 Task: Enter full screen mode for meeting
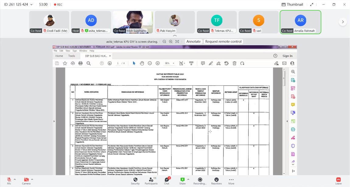312,5
